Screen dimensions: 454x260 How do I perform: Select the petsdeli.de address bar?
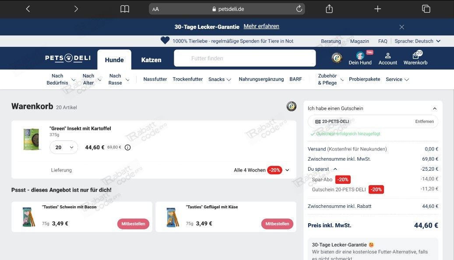(x=227, y=9)
